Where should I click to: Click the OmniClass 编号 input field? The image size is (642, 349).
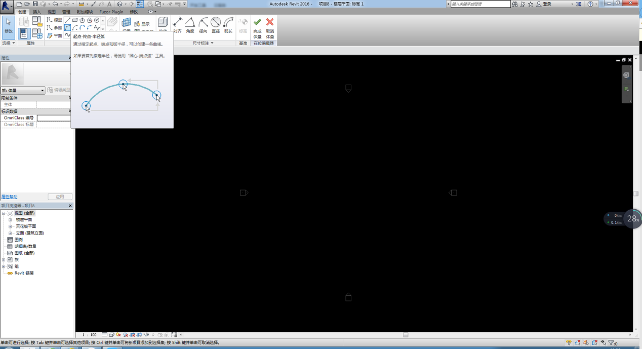[x=54, y=118]
